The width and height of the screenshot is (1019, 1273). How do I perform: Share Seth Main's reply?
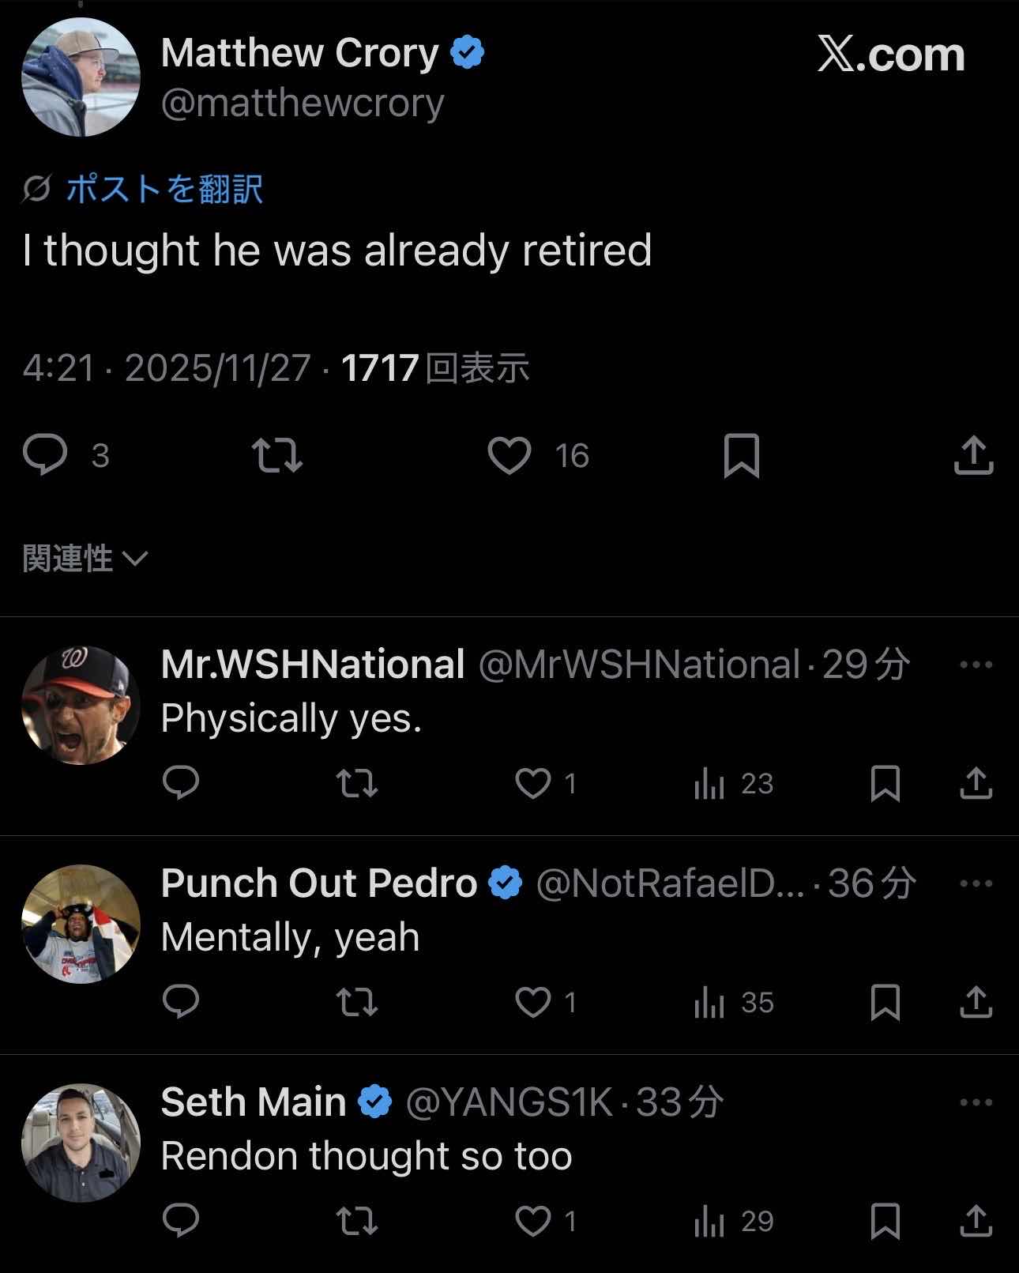point(976,1221)
